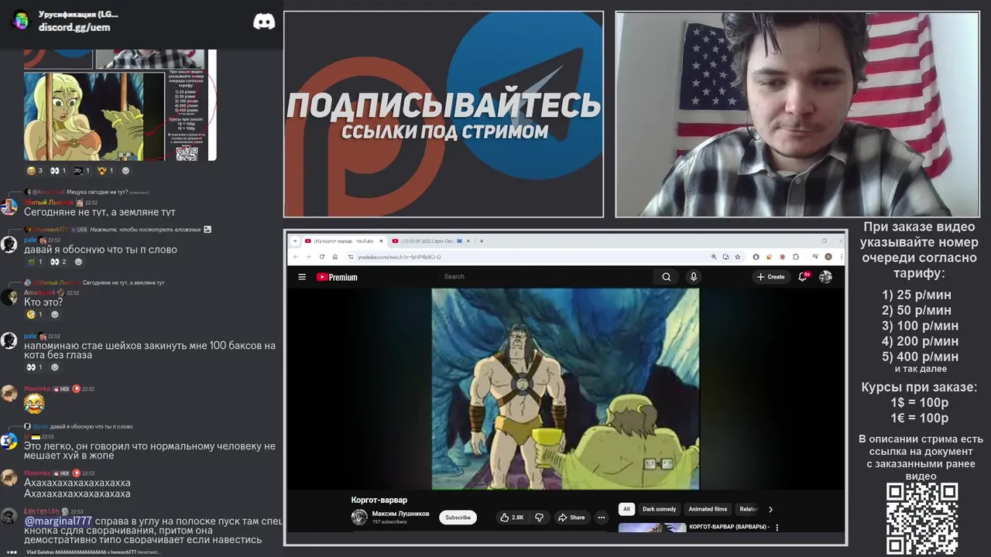Viewport: 991px width, 557px height.
Task: Open the Урусификация server icon
Action: [21, 21]
